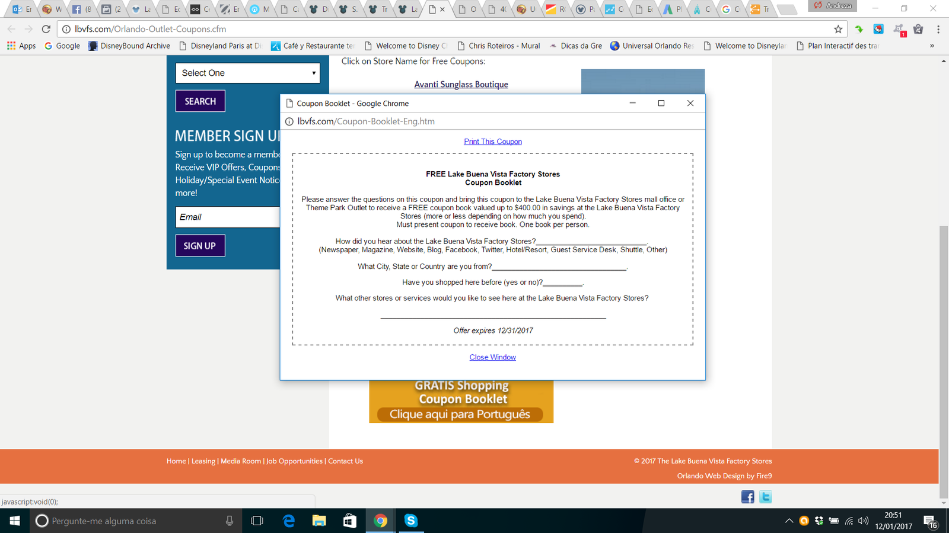Viewport: 949px width, 533px height.
Task: Open the Dicas da Gre bookmark
Action: coord(575,46)
